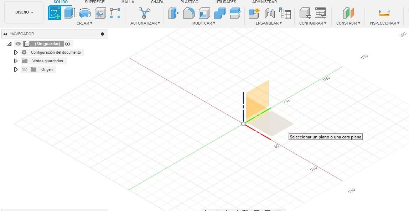
Task: Select the Joint tool
Action: [x=269, y=13]
